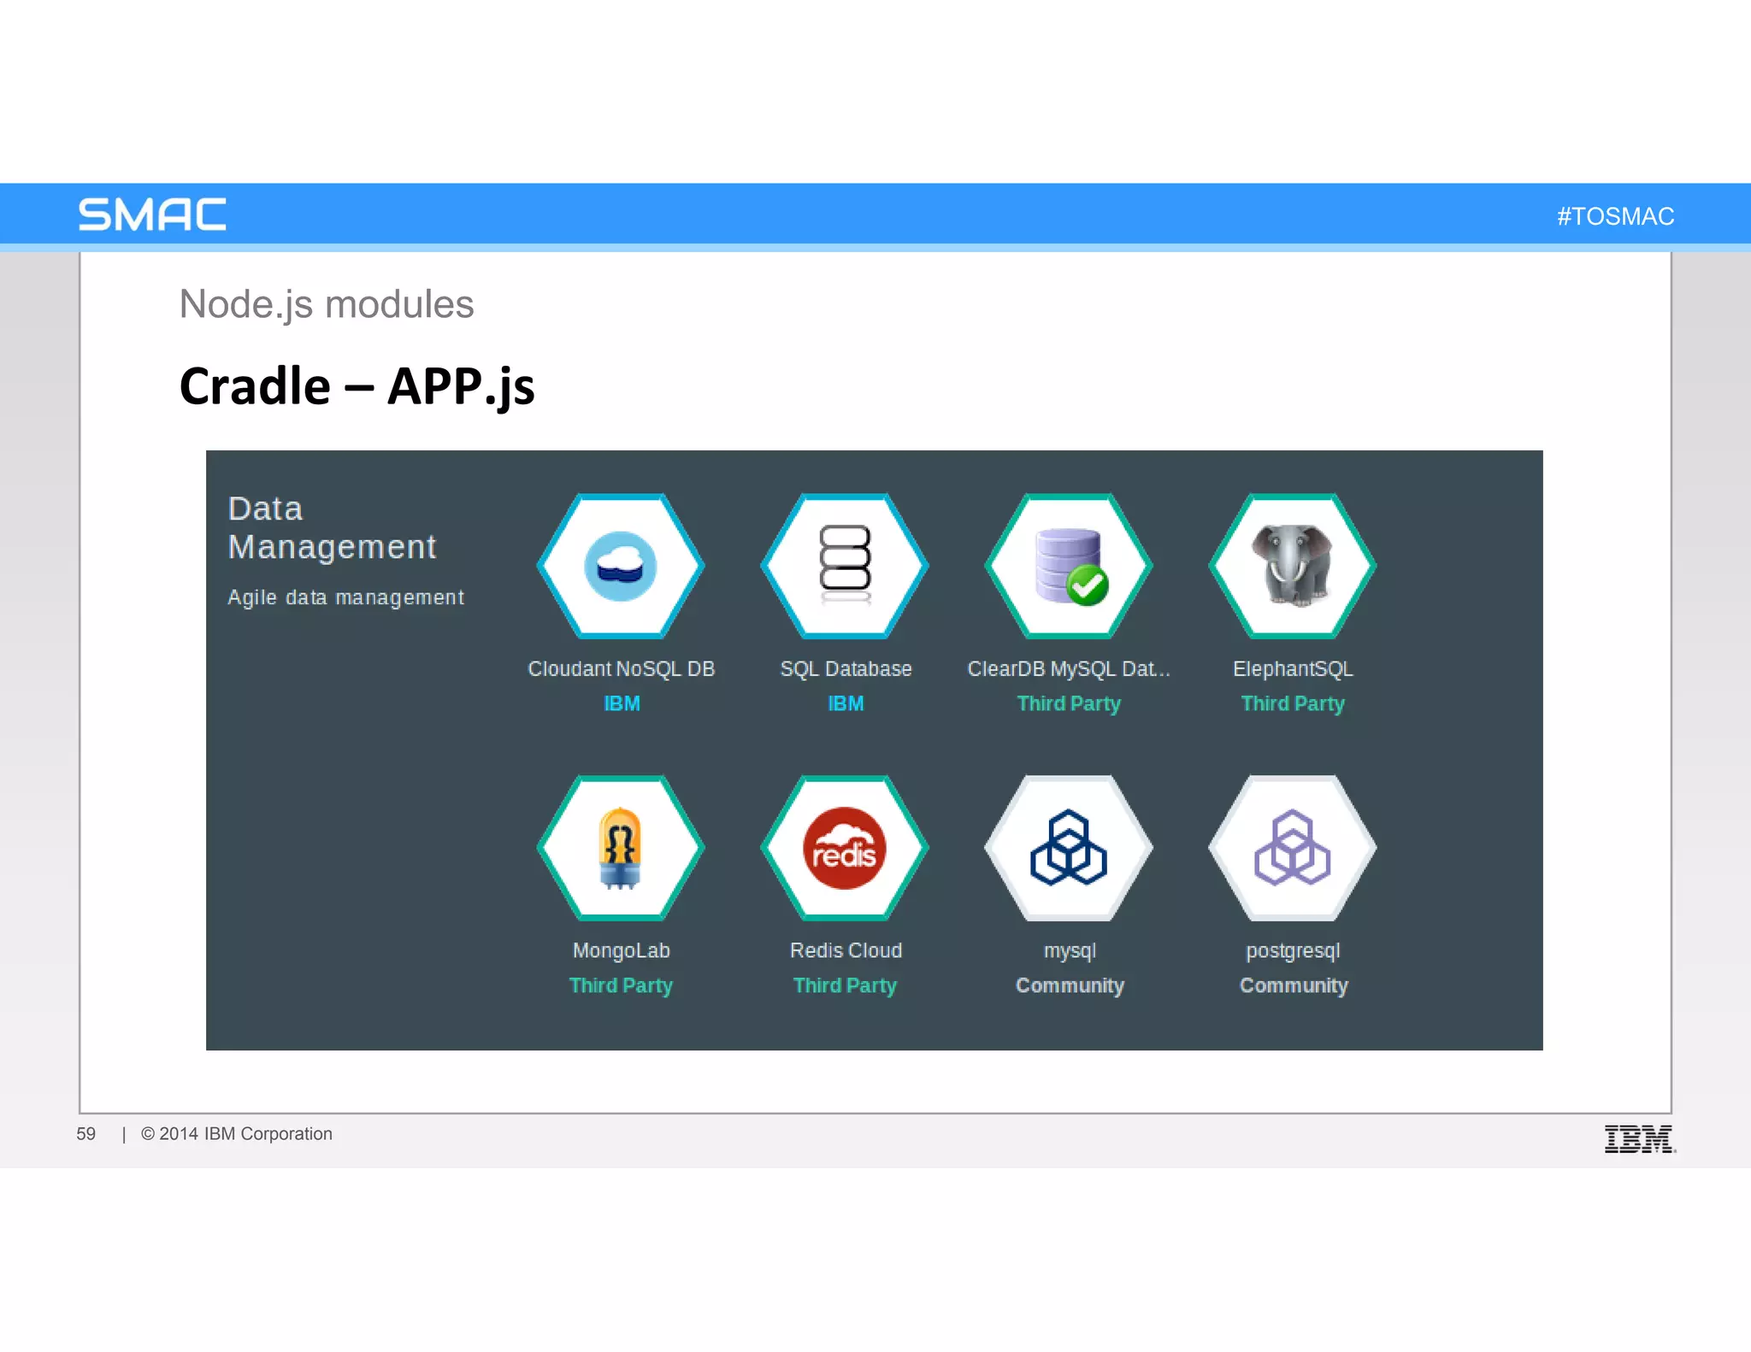Click Community under mysql

click(1070, 986)
